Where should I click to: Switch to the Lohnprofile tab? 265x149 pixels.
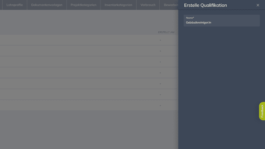[x=15, y=5]
